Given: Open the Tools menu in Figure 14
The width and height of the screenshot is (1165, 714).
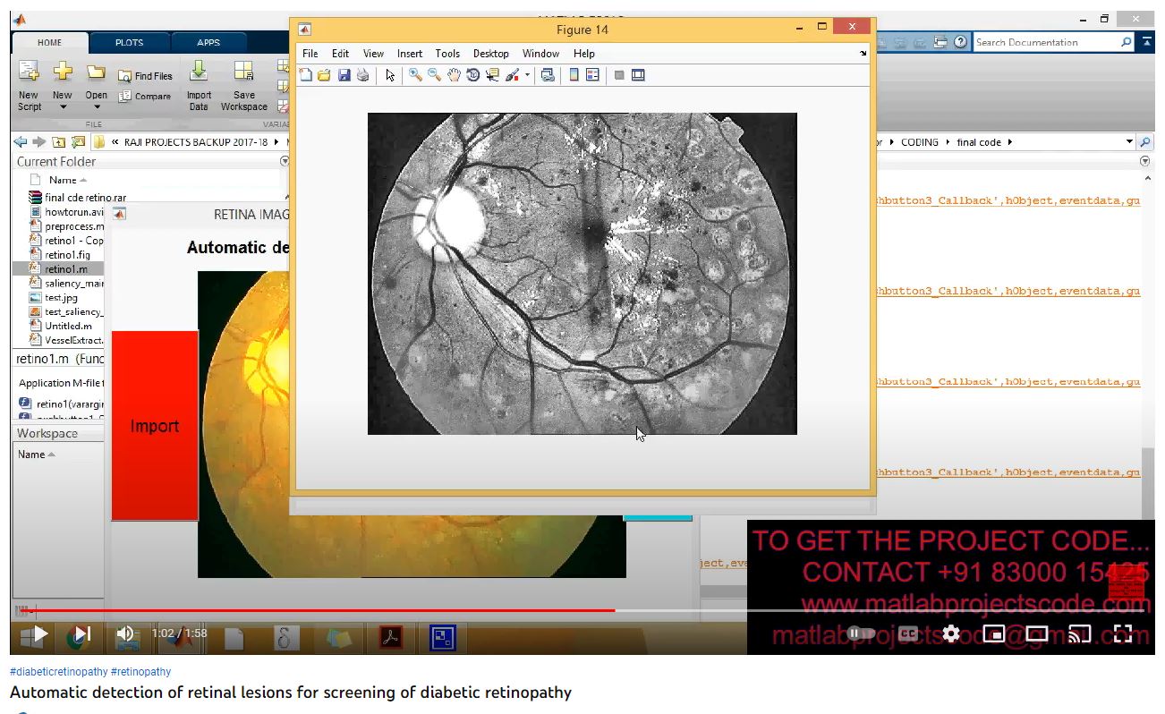Looking at the screenshot, I should coord(447,54).
